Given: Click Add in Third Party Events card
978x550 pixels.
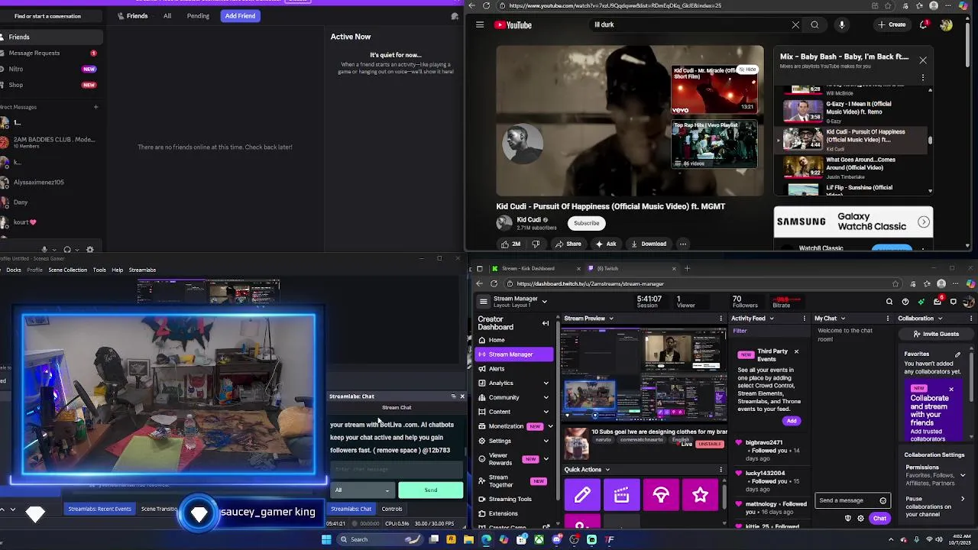Looking at the screenshot, I should (791, 421).
